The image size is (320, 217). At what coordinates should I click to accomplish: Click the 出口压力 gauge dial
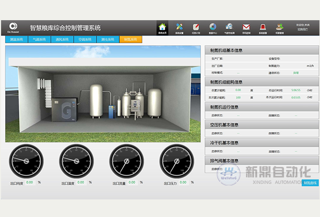[x=177, y=161]
